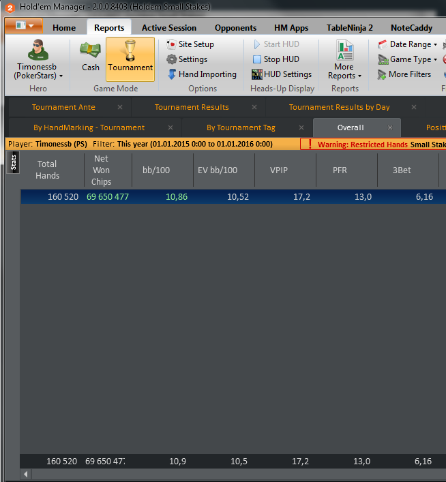Select the TableNinja 2 tab
Viewport: 446px width, 482px height.
coord(349,28)
